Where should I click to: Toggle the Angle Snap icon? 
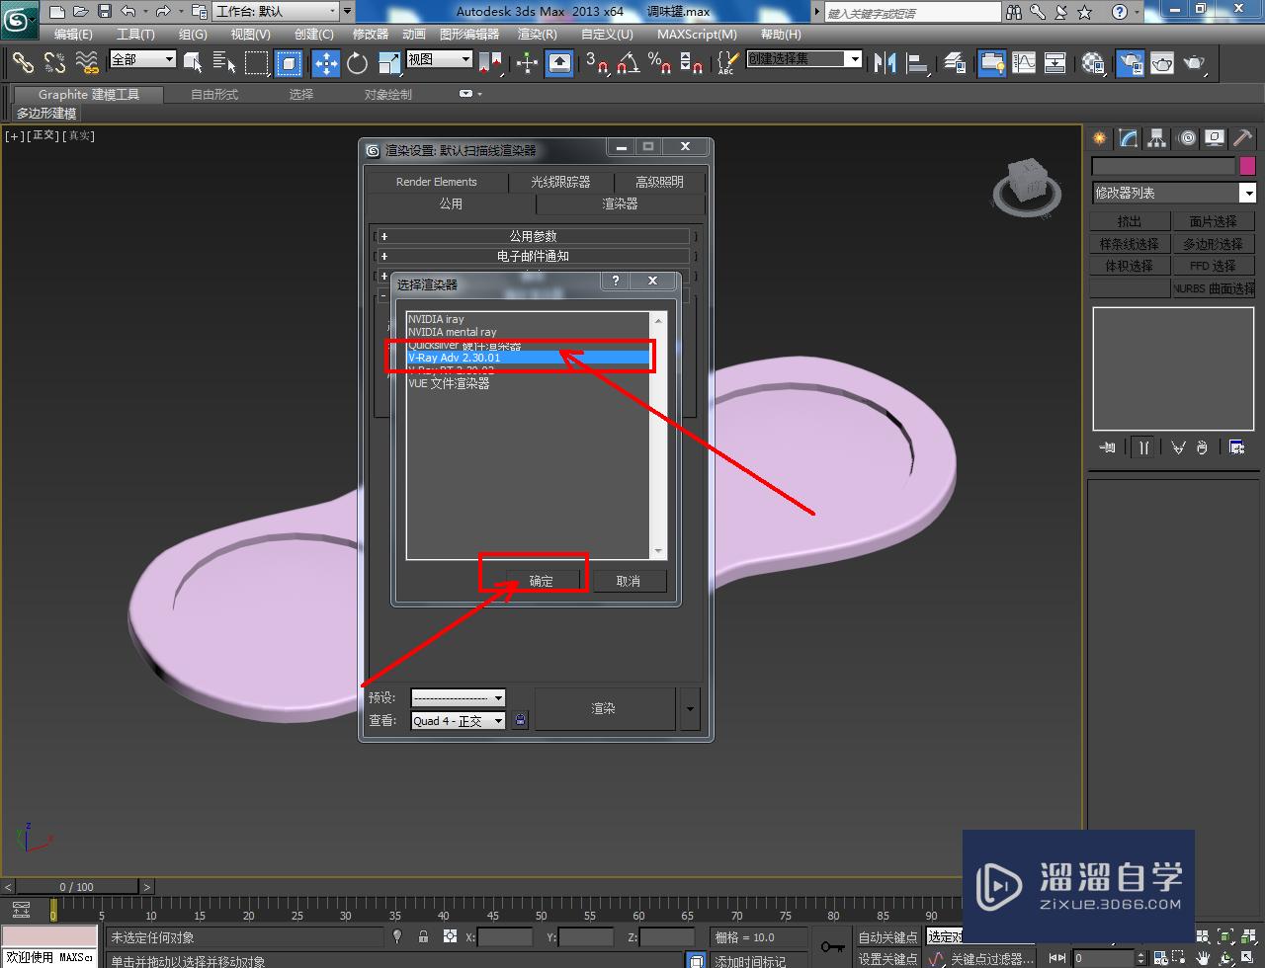[629, 63]
